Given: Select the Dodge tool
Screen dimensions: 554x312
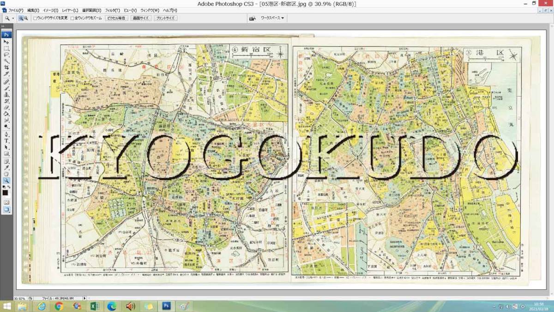Looking at the screenshot, I should [6, 126].
